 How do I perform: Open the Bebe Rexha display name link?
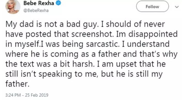[x=39, y=3]
